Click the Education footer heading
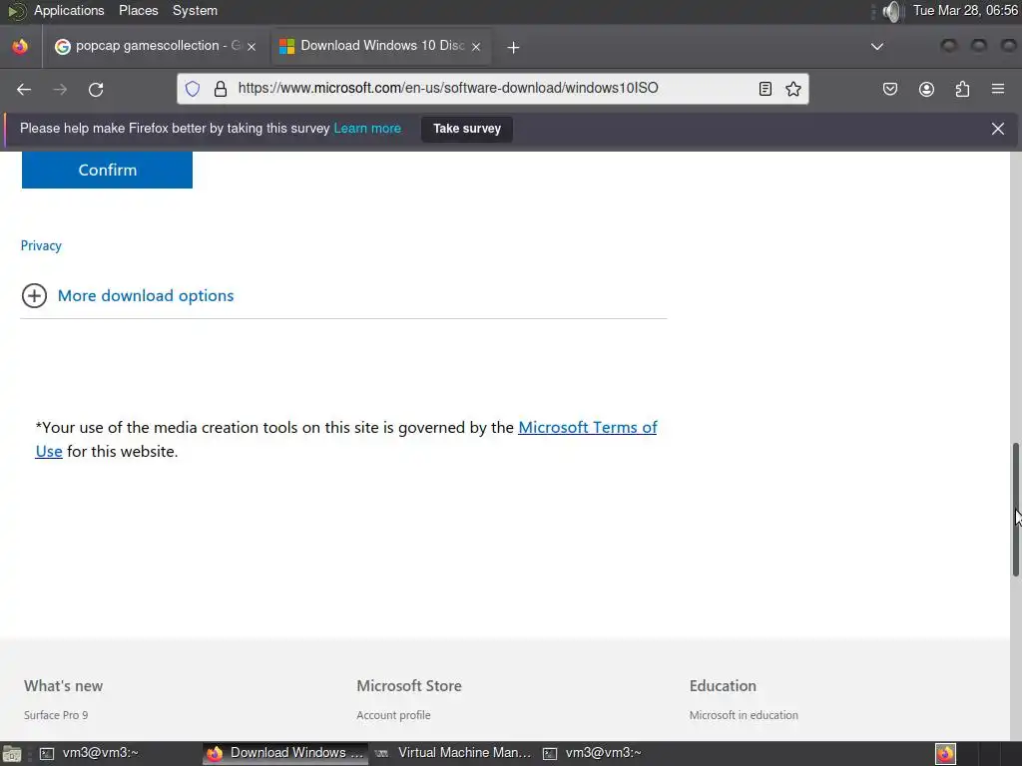 click(x=723, y=686)
